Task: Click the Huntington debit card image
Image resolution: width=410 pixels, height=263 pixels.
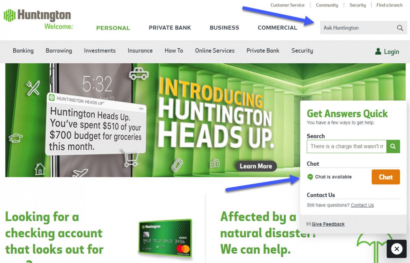Action: tap(165, 238)
